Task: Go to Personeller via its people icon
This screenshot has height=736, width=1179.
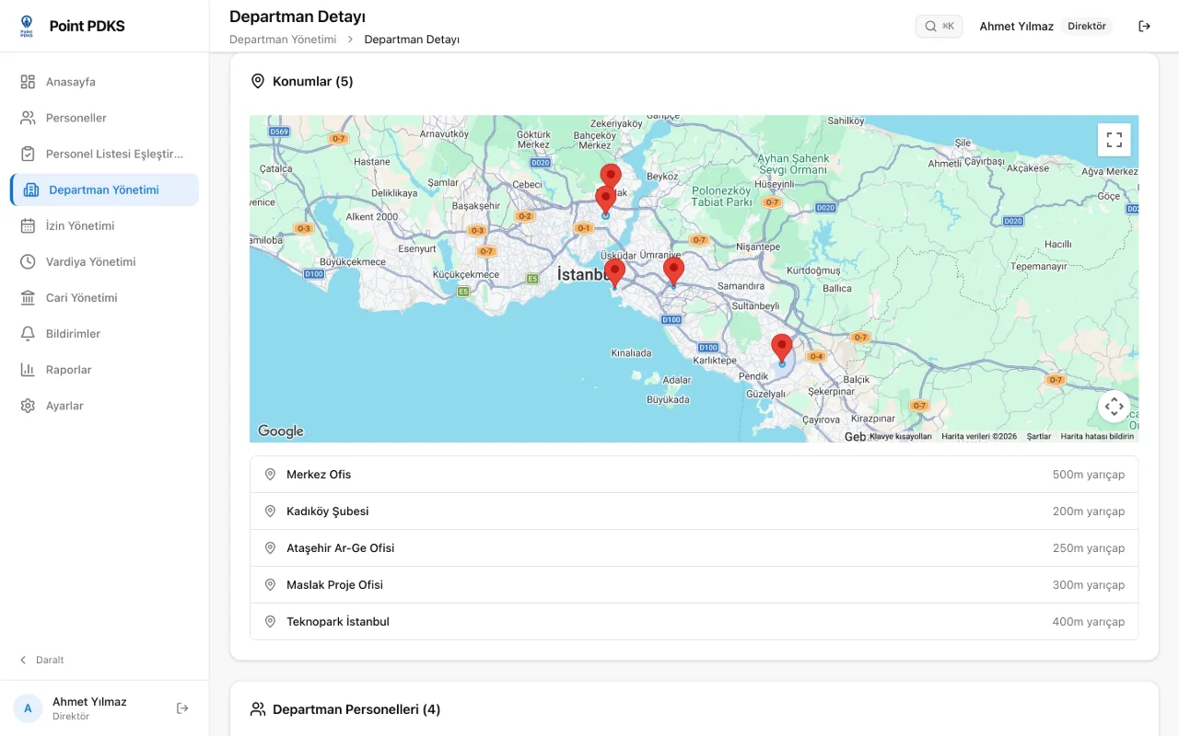Action: (28, 118)
